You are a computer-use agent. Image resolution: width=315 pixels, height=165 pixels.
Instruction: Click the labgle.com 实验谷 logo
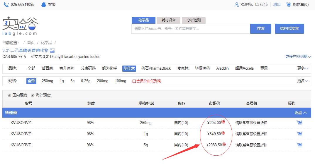coord(20,26)
